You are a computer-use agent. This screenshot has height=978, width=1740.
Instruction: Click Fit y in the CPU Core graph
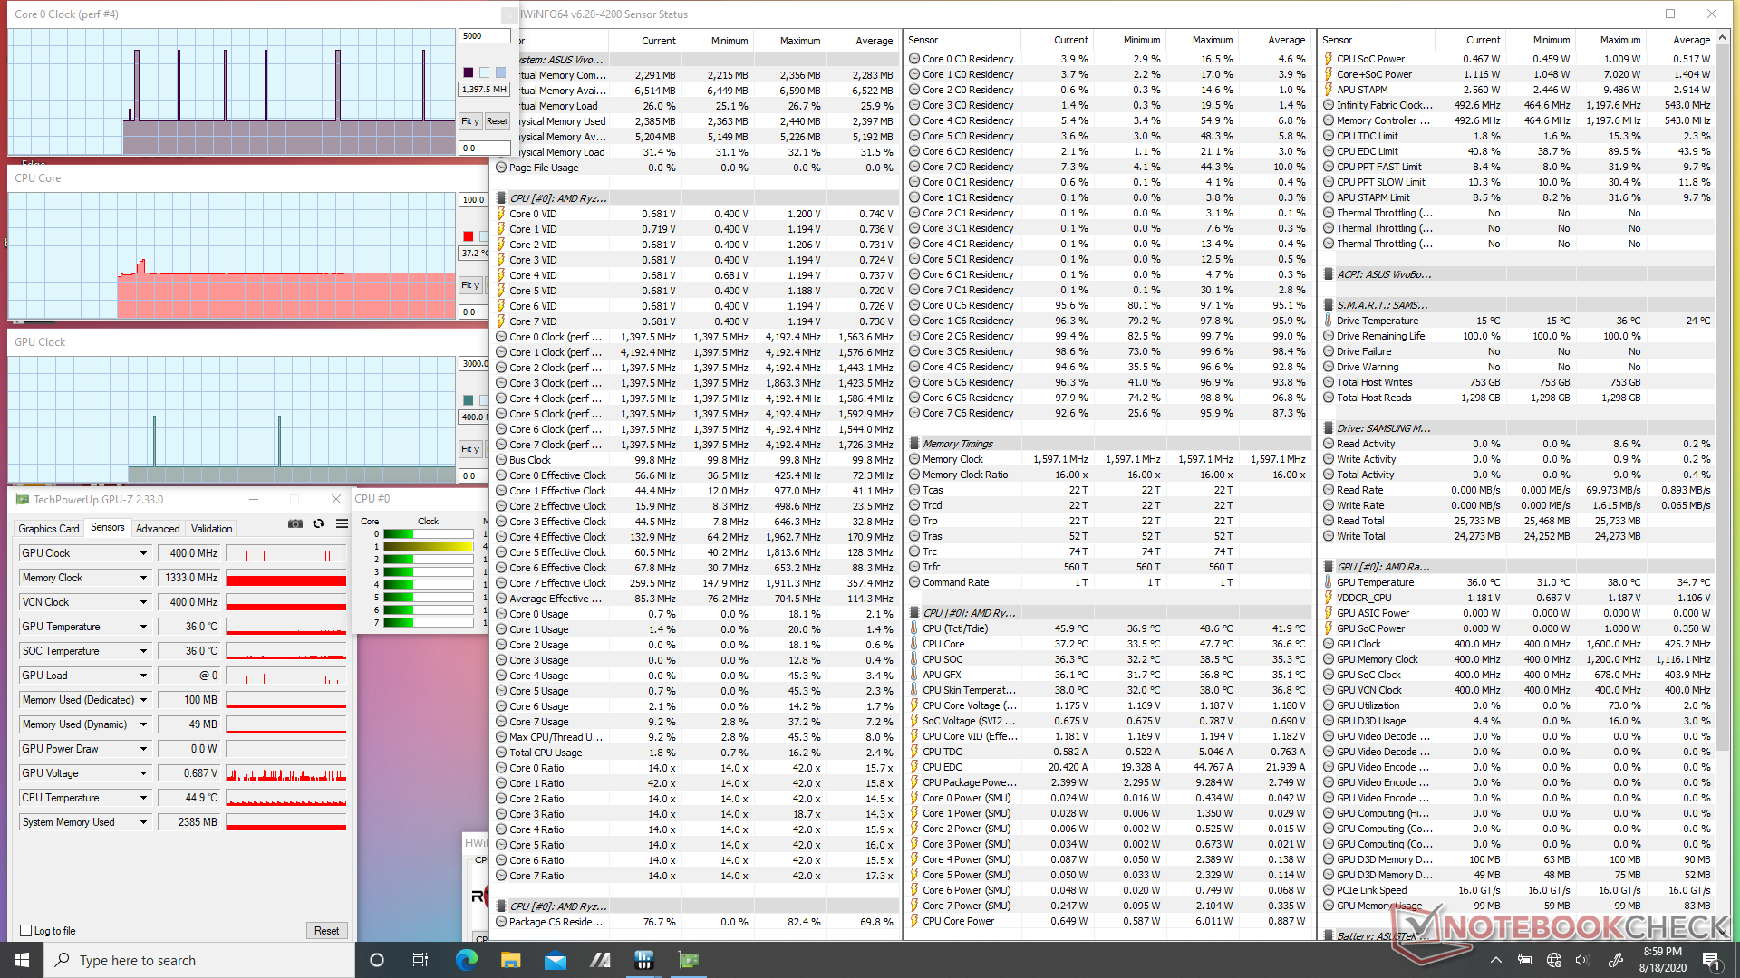469,284
